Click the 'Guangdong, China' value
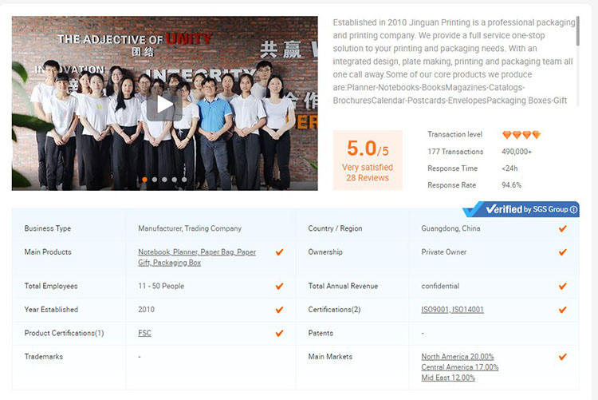Screen dimensions: 598x400 pyautogui.click(x=450, y=228)
